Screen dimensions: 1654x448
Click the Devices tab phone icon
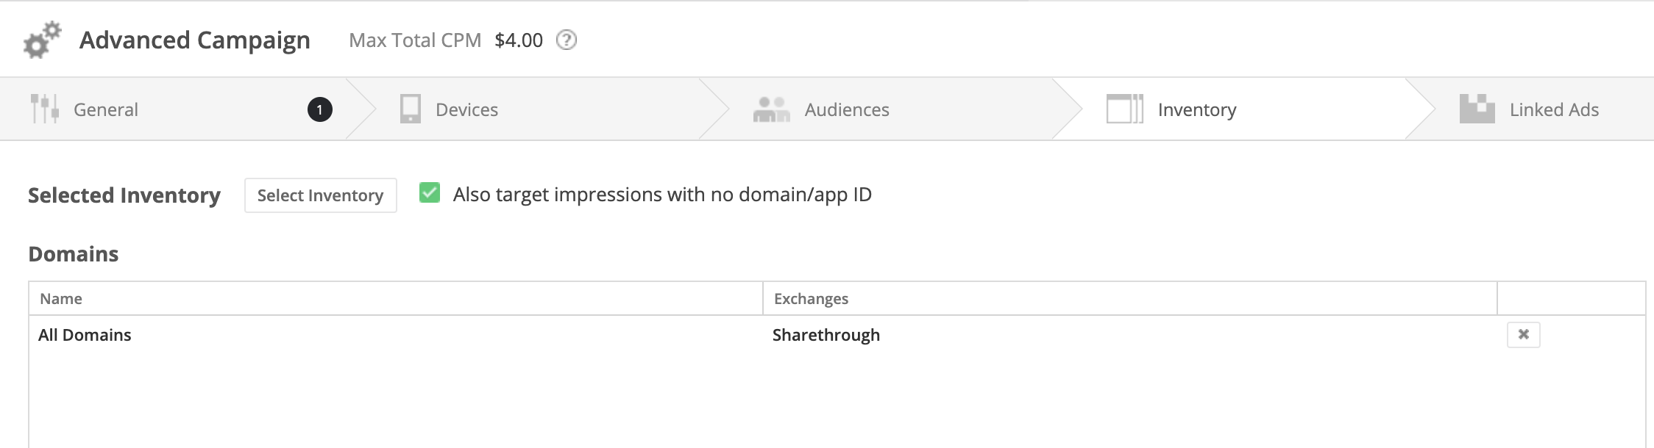[411, 109]
